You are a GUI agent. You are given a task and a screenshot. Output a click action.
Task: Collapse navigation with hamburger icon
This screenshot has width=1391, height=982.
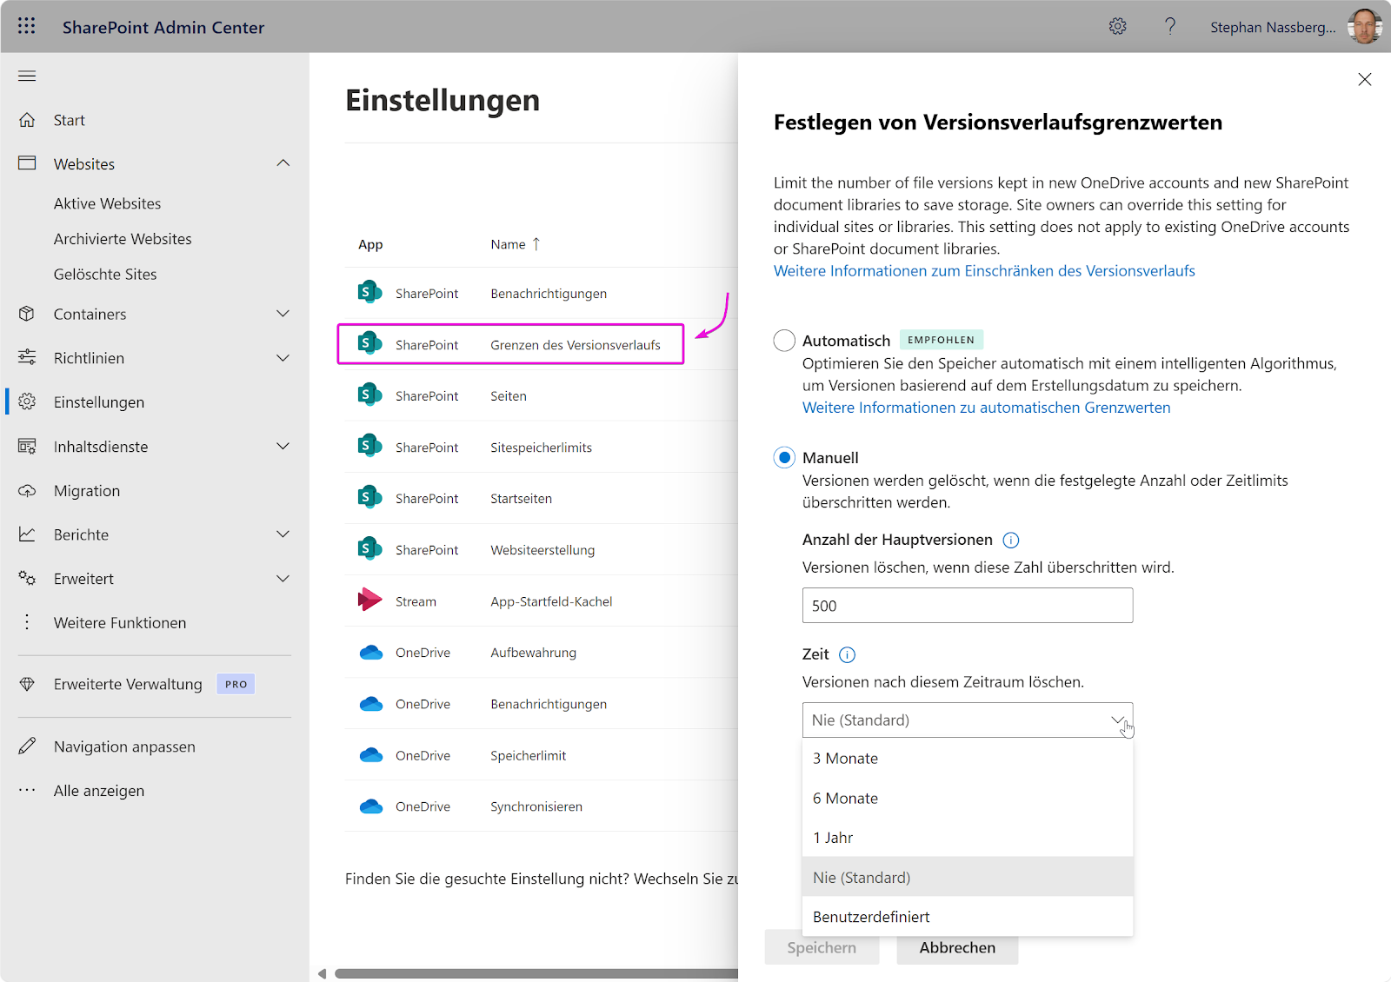point(27,76)
